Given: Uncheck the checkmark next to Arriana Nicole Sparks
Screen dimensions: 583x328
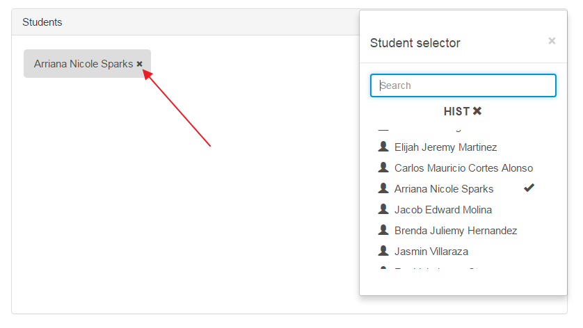Looking at the screenshot, I should coord(529,188).
